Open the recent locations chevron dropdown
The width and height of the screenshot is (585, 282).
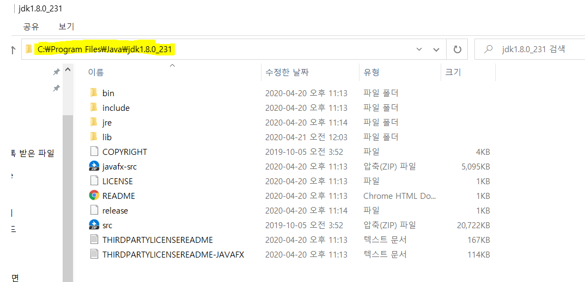[x=419, y=49]
